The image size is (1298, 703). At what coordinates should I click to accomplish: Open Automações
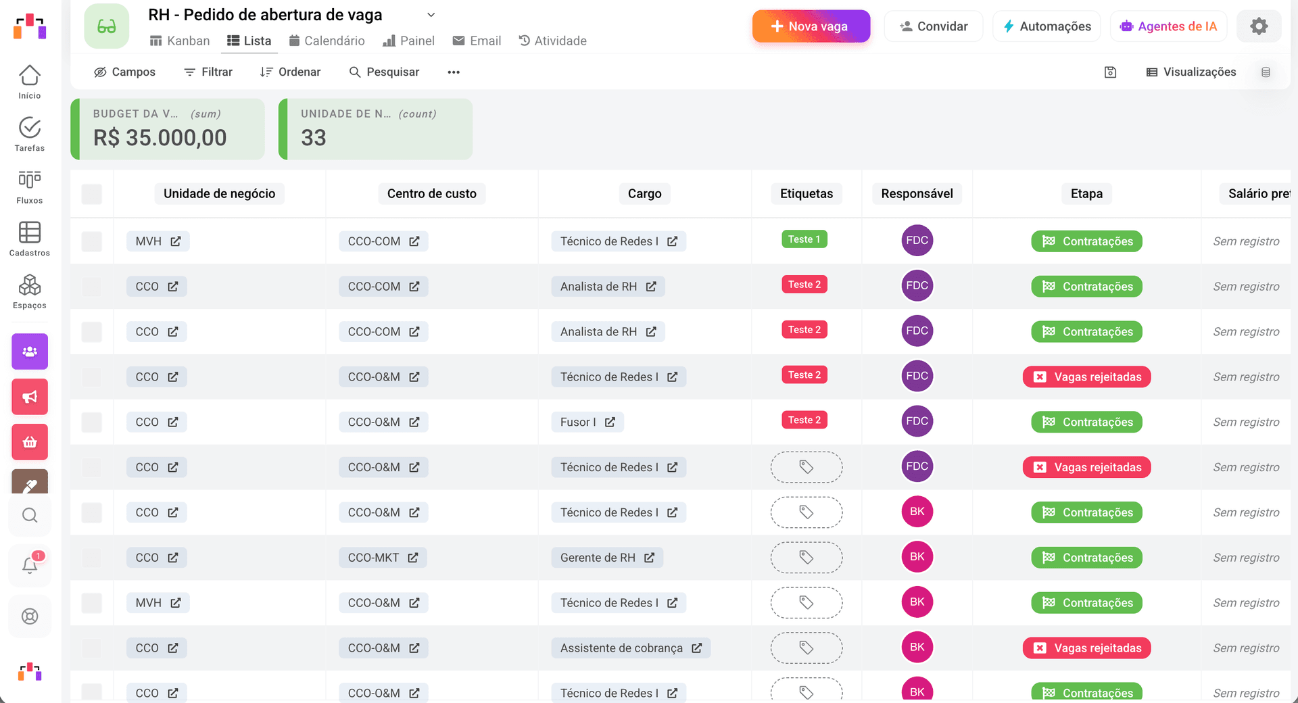pyautogui.click(x=1047, y=26)
